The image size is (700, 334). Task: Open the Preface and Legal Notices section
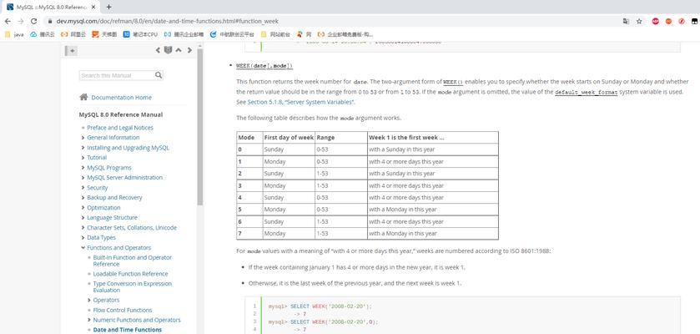pyautogui.click(x=120, y=128)
